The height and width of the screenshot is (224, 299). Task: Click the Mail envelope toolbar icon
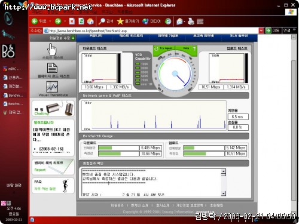tap(179, 21)
